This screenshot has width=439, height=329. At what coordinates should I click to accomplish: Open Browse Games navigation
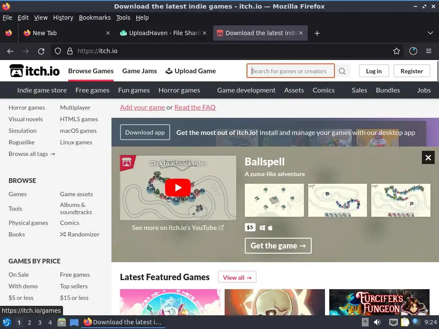91,71
